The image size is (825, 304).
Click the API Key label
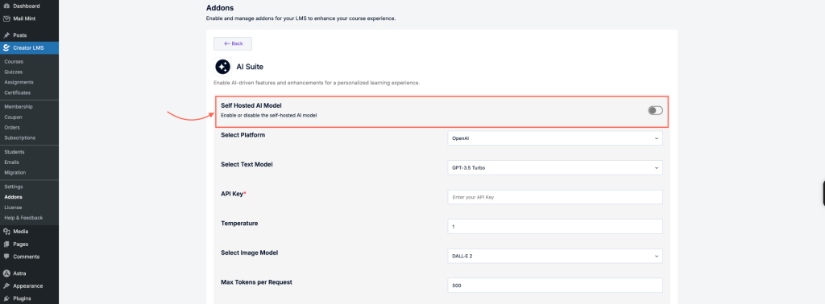(234, 194)
